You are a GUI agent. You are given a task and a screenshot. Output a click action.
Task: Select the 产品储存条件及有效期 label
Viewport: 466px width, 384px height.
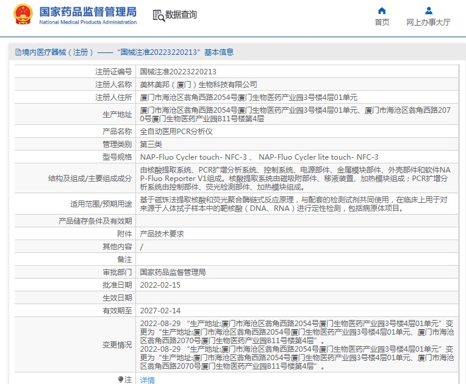(95, 221)
